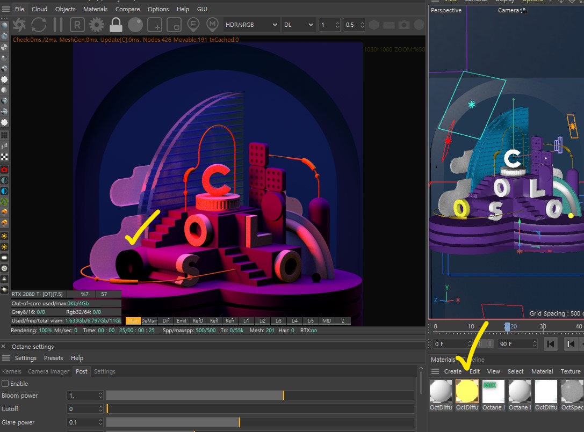Select the render region R icon
The width and height of the screenshot is (584, 432).
tap(77, 25)
